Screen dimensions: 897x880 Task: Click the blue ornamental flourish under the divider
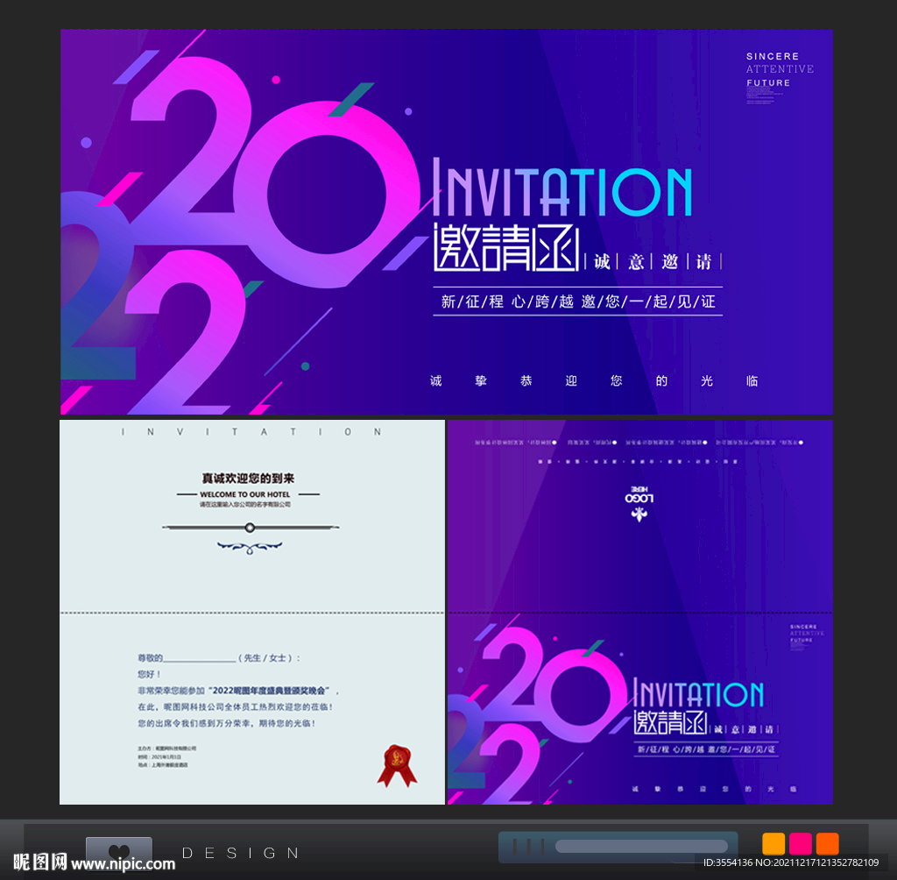pyautogui.click(x=250, y=548)
